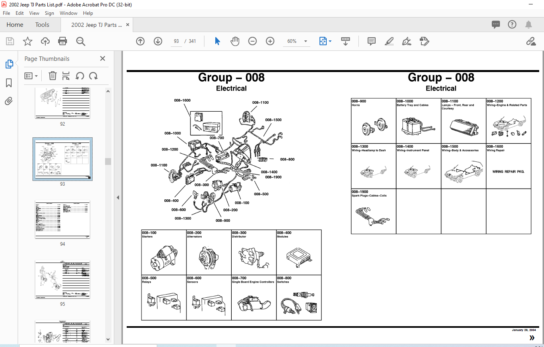The image size is (544, 347).
Task: Add a sticky note comment
Action: tap(372, 41)
